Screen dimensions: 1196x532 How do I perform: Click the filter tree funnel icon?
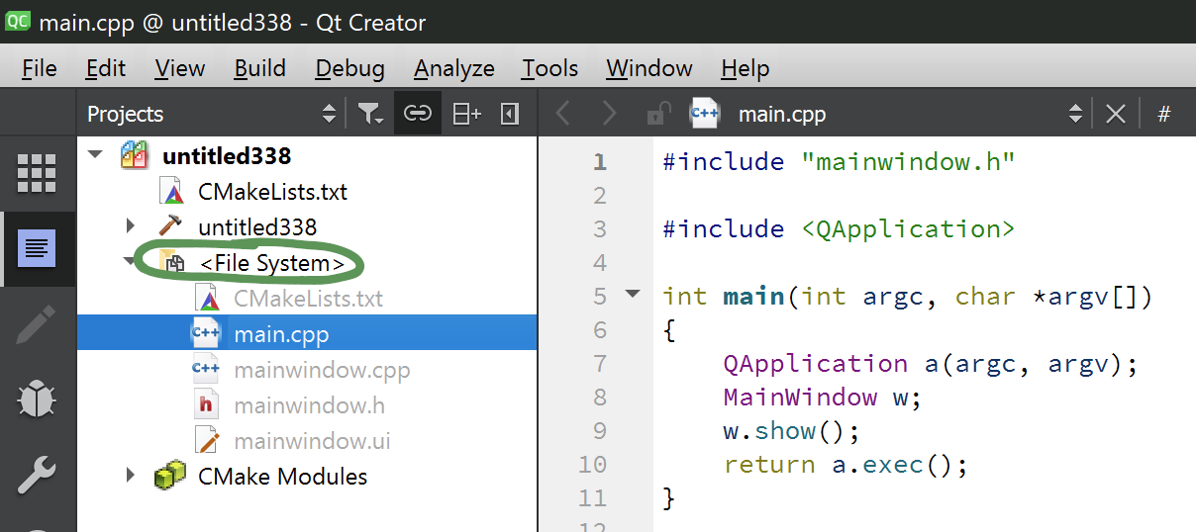(370, 114)
